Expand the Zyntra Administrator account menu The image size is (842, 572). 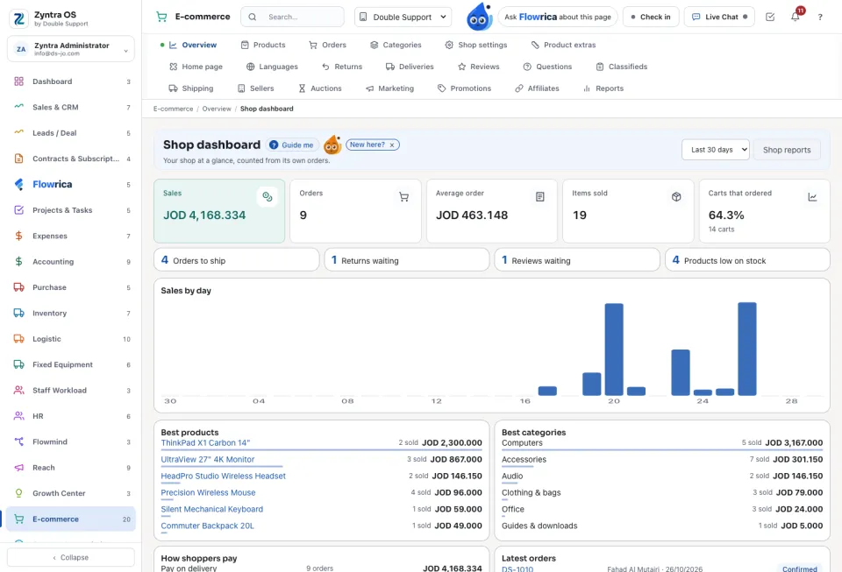[71, 49]
